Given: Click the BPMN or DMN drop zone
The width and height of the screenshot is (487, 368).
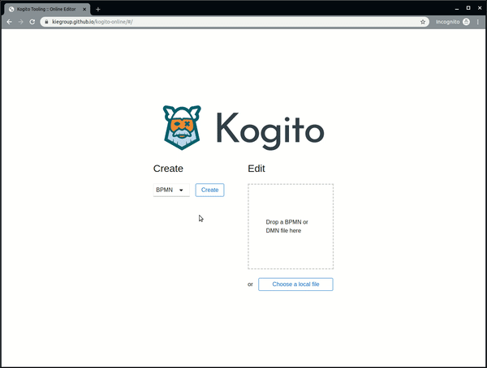Looking at the screenshot, I should click(x=291, y=226).
